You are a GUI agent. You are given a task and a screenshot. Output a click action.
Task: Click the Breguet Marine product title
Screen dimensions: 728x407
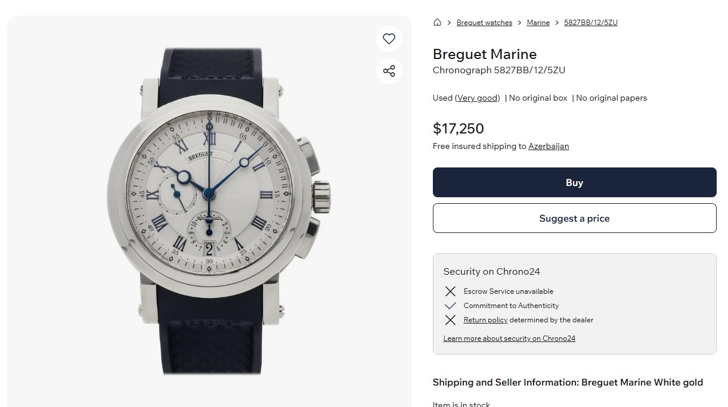(x=484, y=54)
